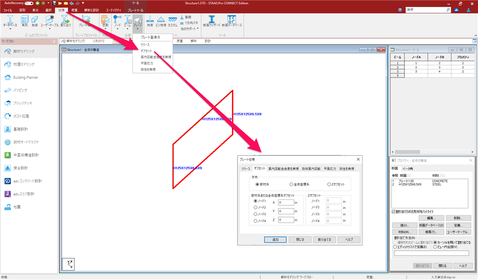Screen dimensions: 478x280
Task: Open the 解析と設計 ribbon tab
Action: [x=92, y=10]
